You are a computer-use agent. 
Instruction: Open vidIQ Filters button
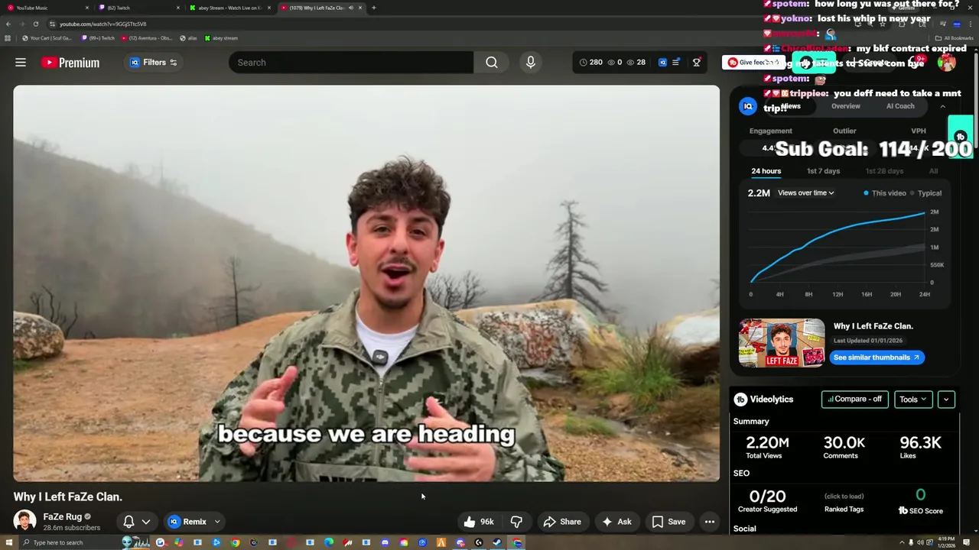153,63
